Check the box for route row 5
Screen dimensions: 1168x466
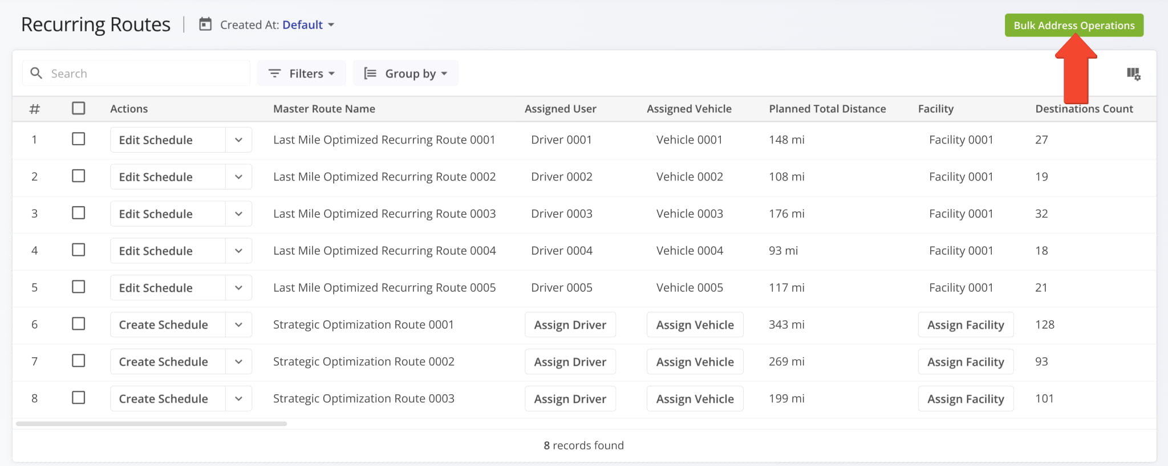[x=79, y=287]
